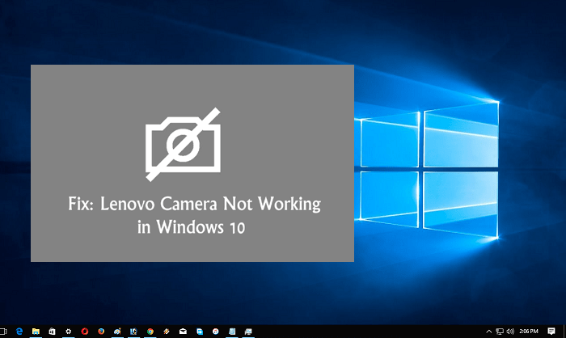Viewport: 566px width, 338px height.
Task: Launch Firefox from the taskbar
Action: click(101, 332)
